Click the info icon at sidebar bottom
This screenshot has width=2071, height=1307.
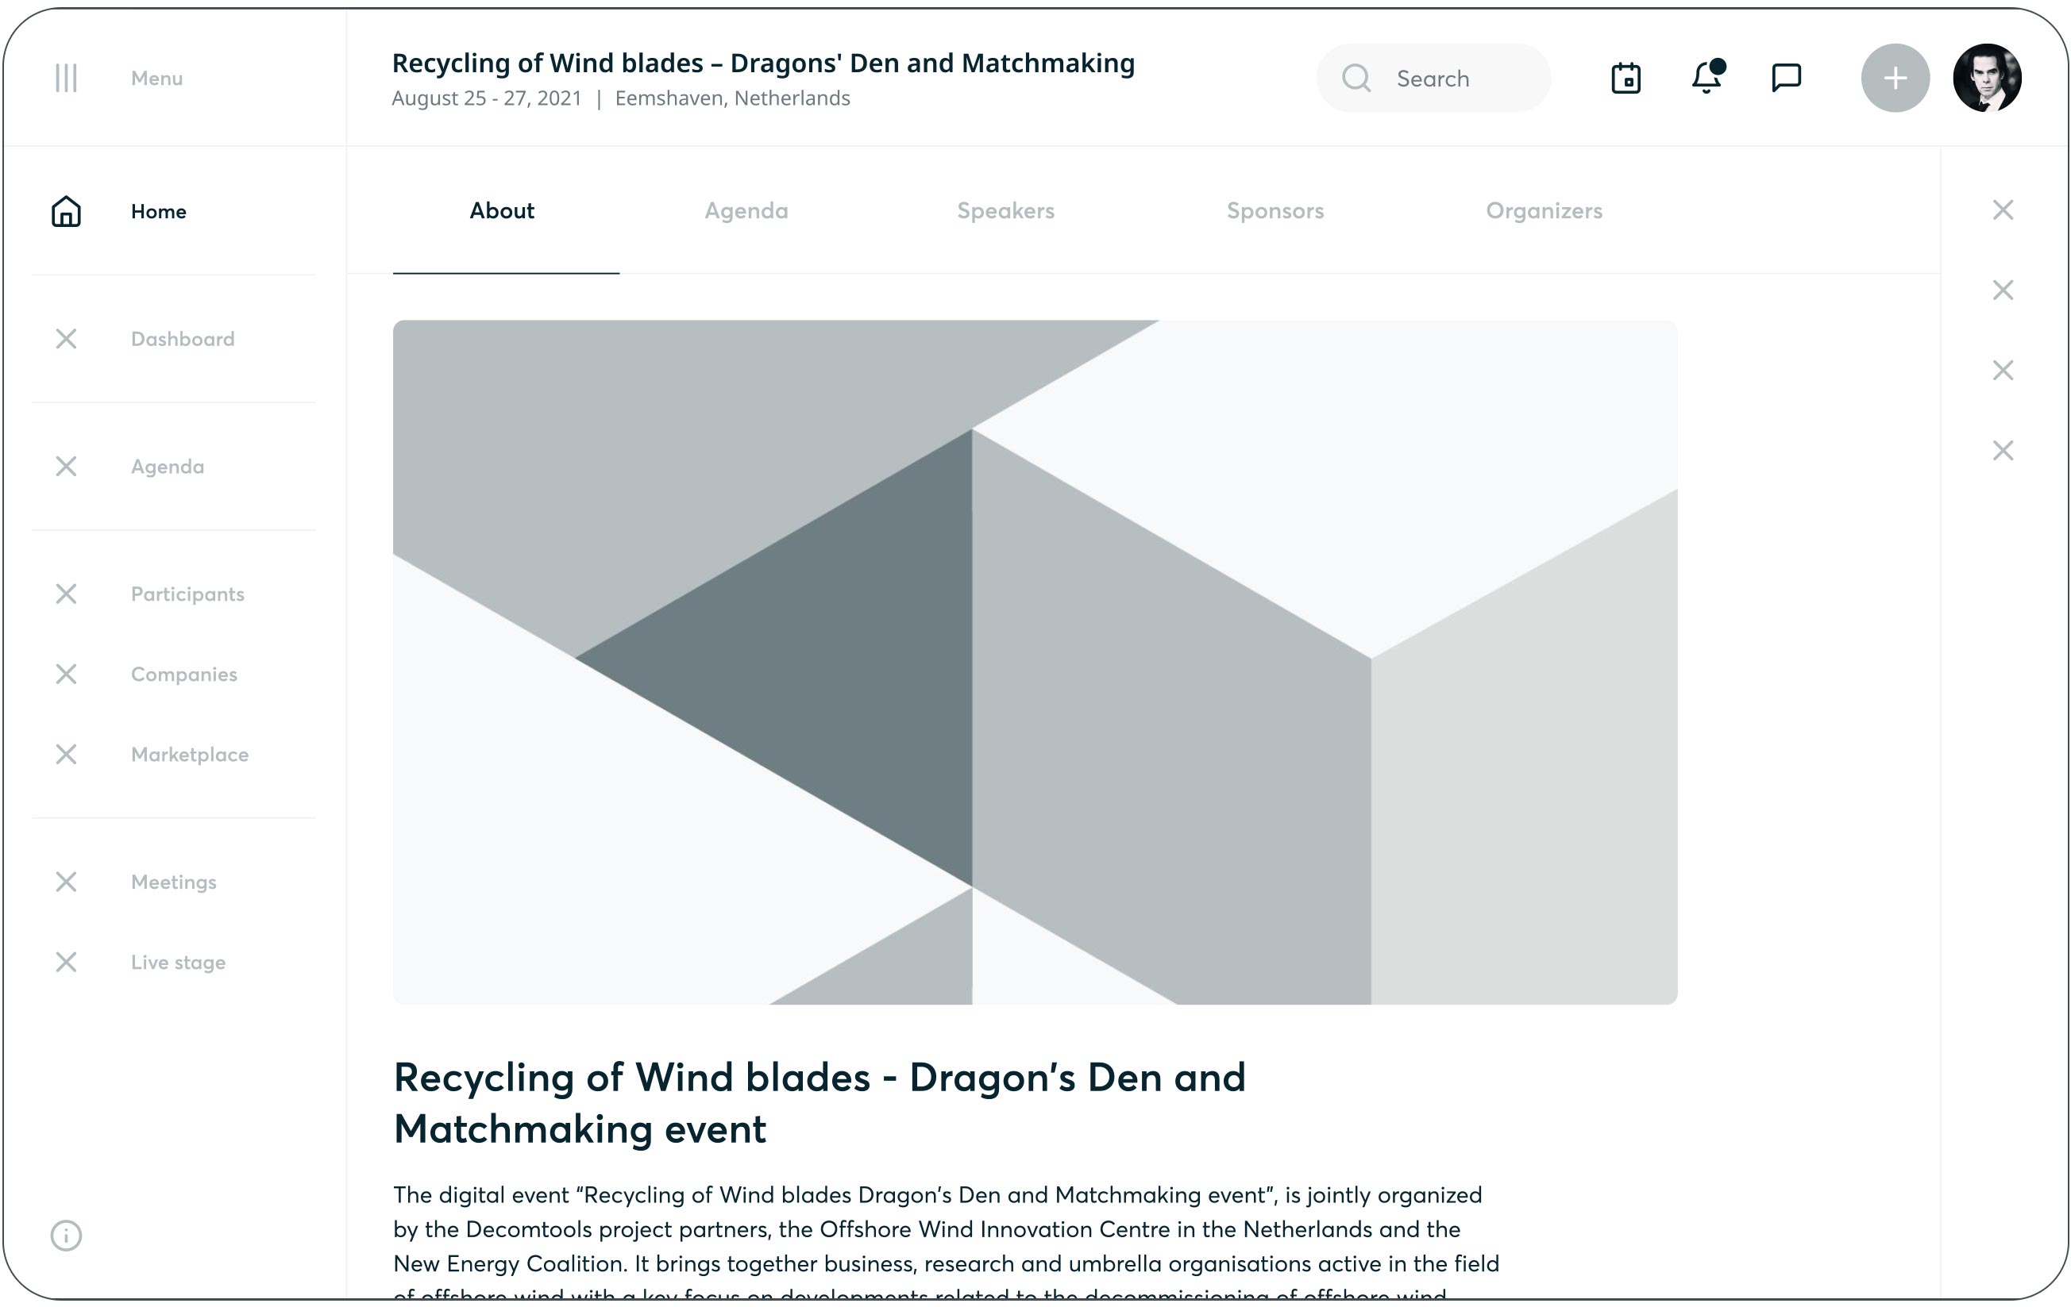(66, 1235)
